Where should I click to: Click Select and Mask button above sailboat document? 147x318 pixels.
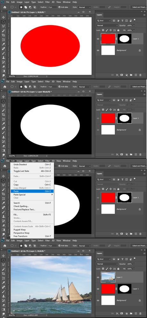139,246
